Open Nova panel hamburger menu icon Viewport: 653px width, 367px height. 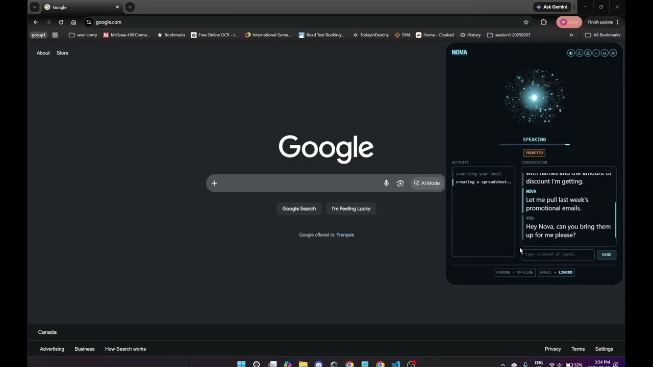pyautogui.click(x=588, y=53)
